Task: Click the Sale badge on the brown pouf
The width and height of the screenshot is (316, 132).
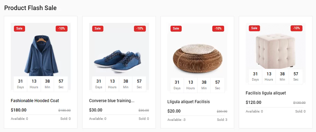Action: (x=176, y=28)
